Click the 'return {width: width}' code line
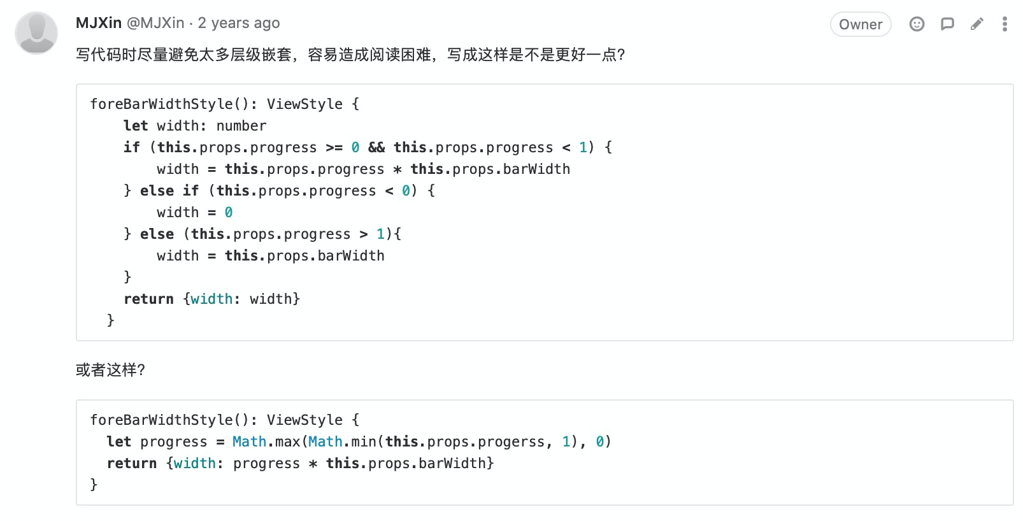Image resolution: width=1023 pixels, height=521 pixels. pos(211,299)
